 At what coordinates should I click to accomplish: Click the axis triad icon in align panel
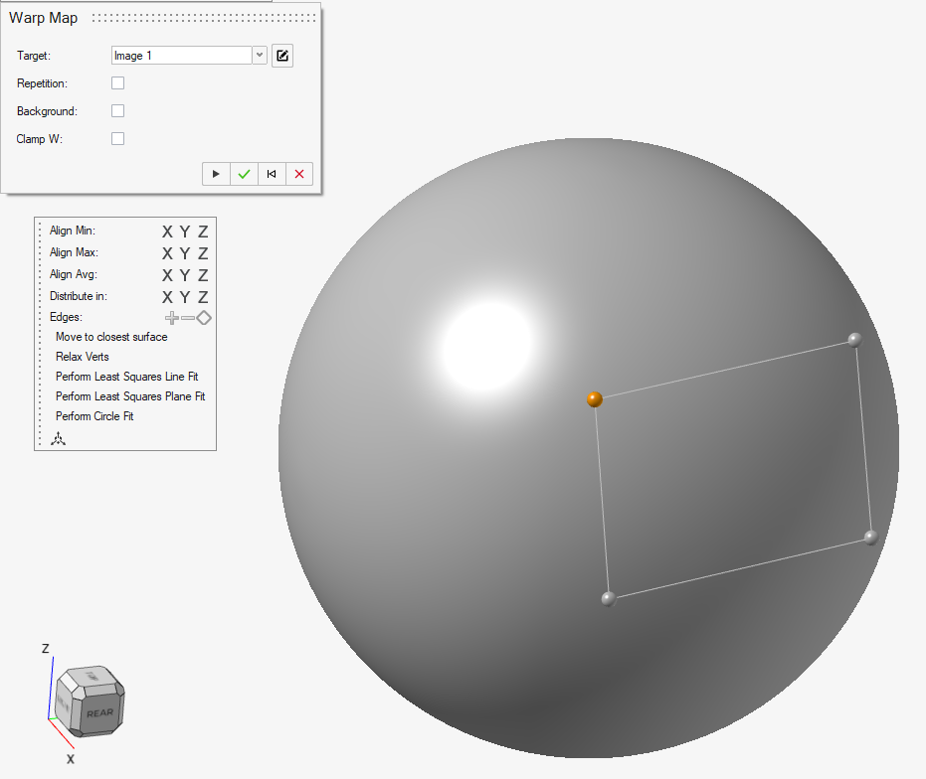coord(59,438)
